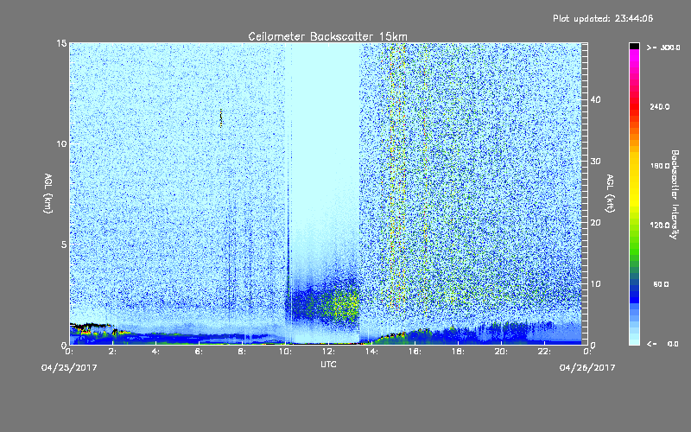
Task: Click the 18: hour tick label
Action: coord(458,352)
